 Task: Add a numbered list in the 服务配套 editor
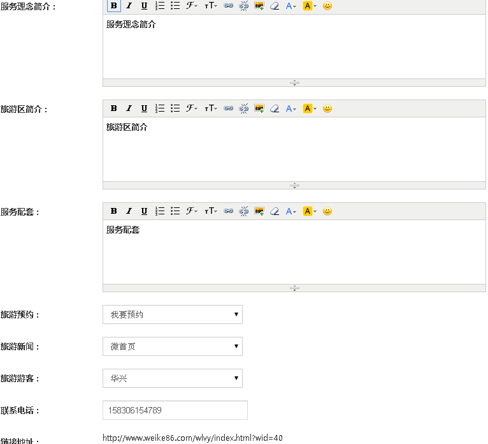tap(160, 211)
